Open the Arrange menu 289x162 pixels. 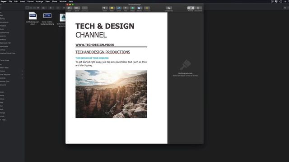(39, 1)
